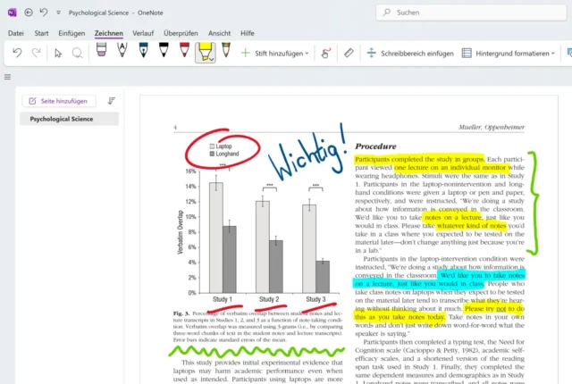The width and height of the screenshot is (572, 384).
Task: Choose the lasso selection tool
Action: tap(78, 53)
